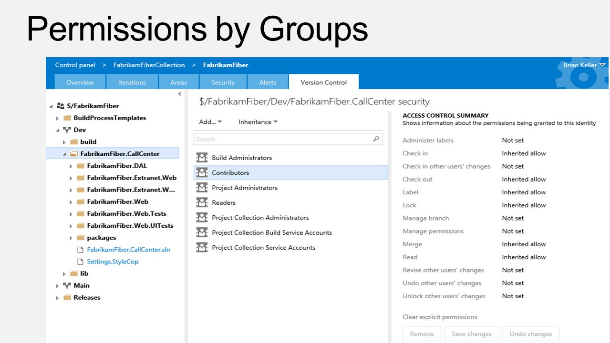Click the Unlock other users' changes label
Screen dimensions: 610x343
point(444,296)
